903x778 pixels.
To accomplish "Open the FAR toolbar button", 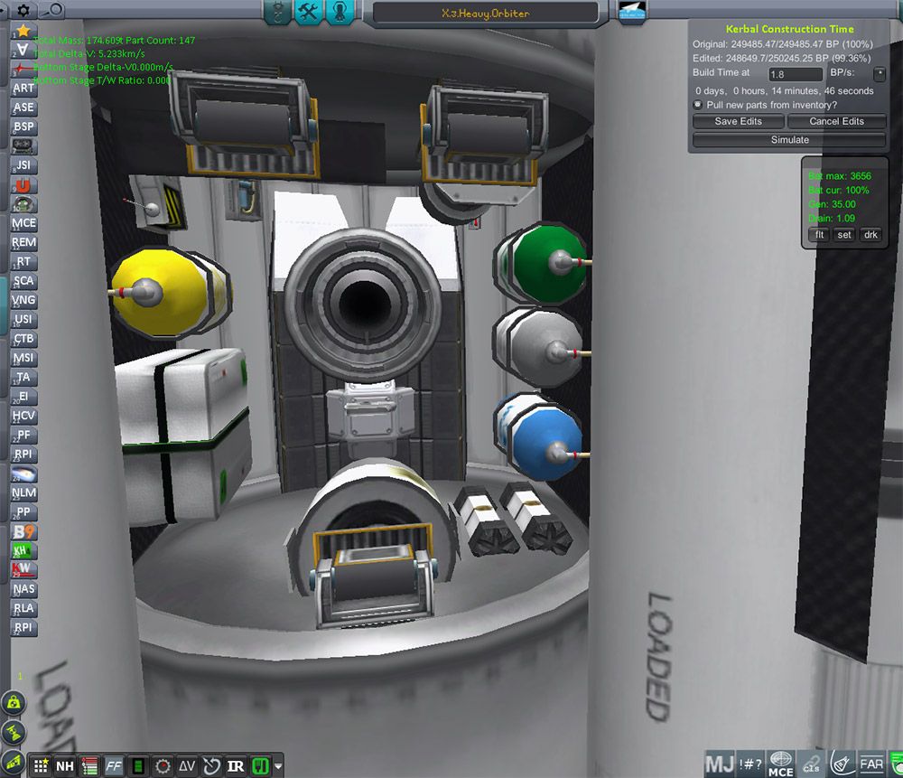I will click(871, 764).
